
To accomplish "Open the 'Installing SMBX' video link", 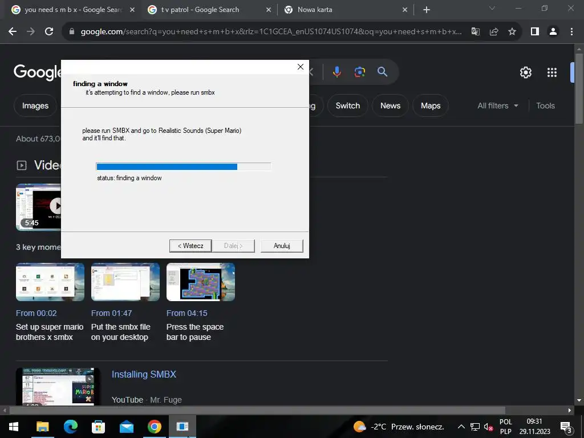I will coord(144,374).
